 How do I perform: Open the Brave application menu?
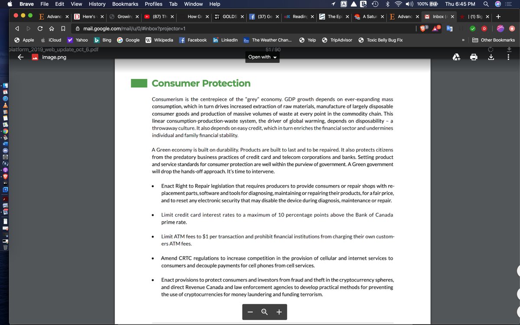pyautogui.click(x=26, y=4)
